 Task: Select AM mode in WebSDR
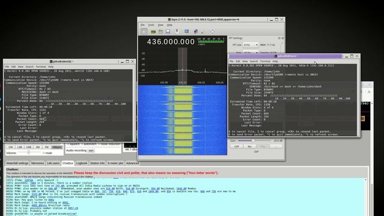click(38, 147)
